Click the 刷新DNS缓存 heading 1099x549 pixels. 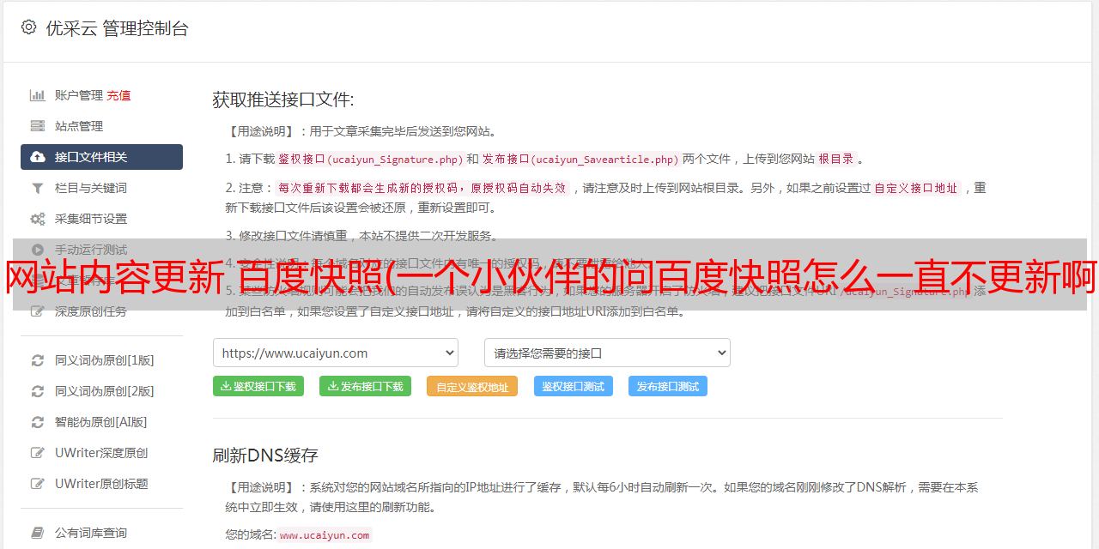tap(265, 455)
